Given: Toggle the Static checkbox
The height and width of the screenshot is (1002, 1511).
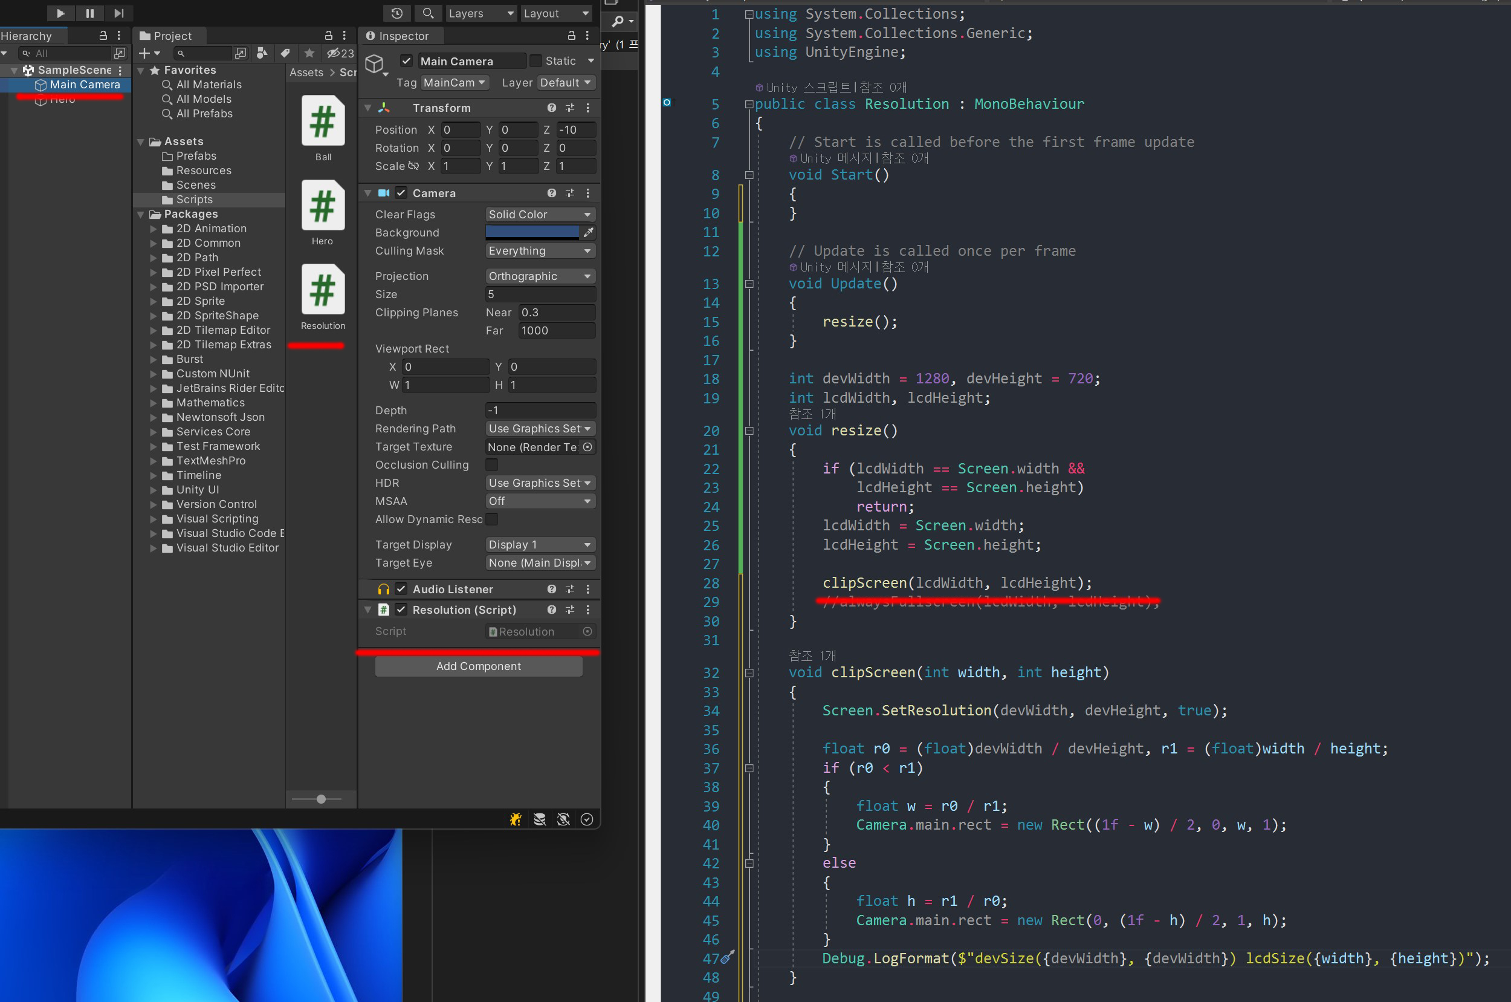Looking at the screenshot, I should 536,60.
